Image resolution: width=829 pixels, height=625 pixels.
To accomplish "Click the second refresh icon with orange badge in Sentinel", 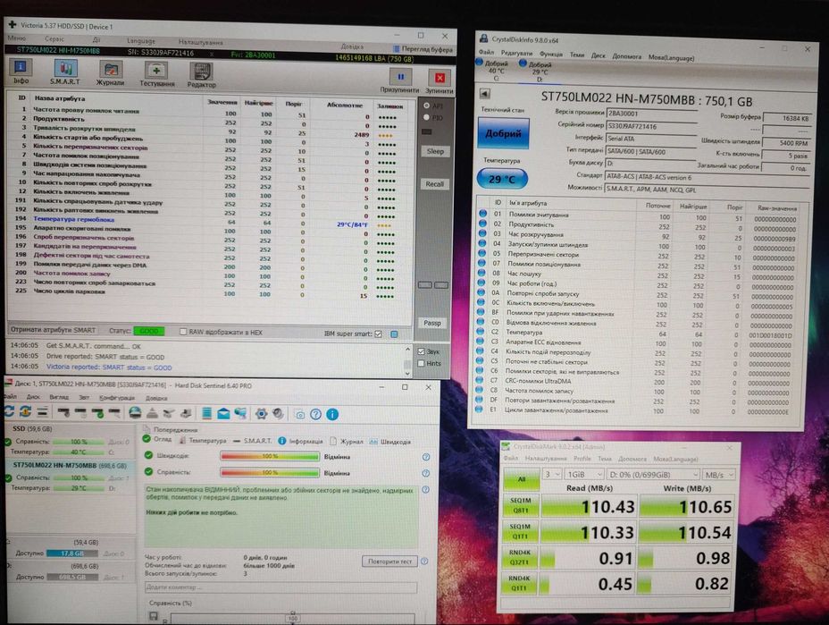I will point(25,411).
